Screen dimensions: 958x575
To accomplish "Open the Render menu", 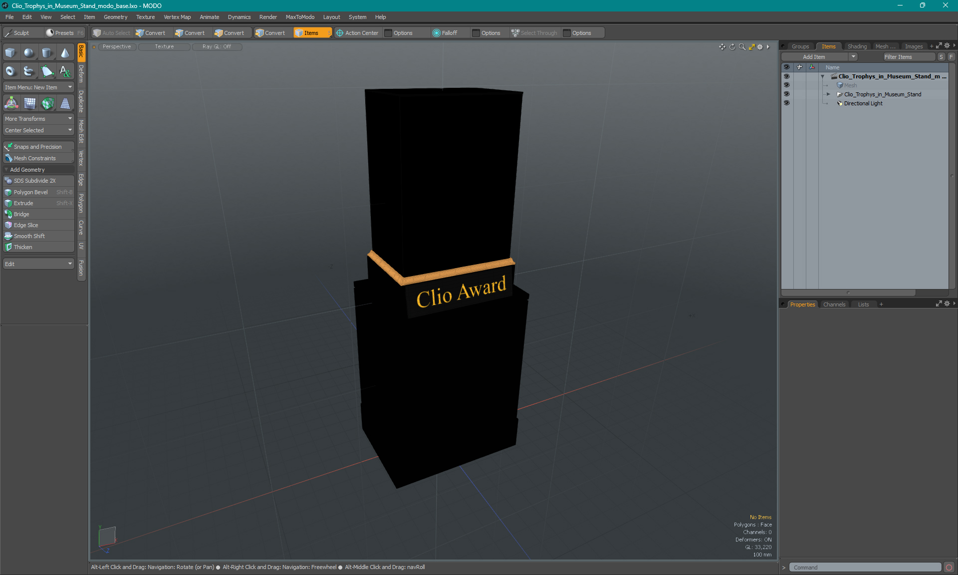I will point(268,17).
